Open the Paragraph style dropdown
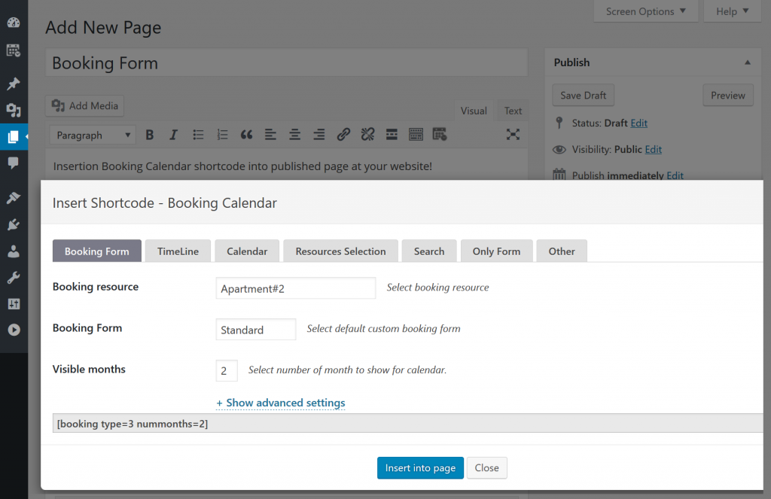771x499 pixels. 92,134
